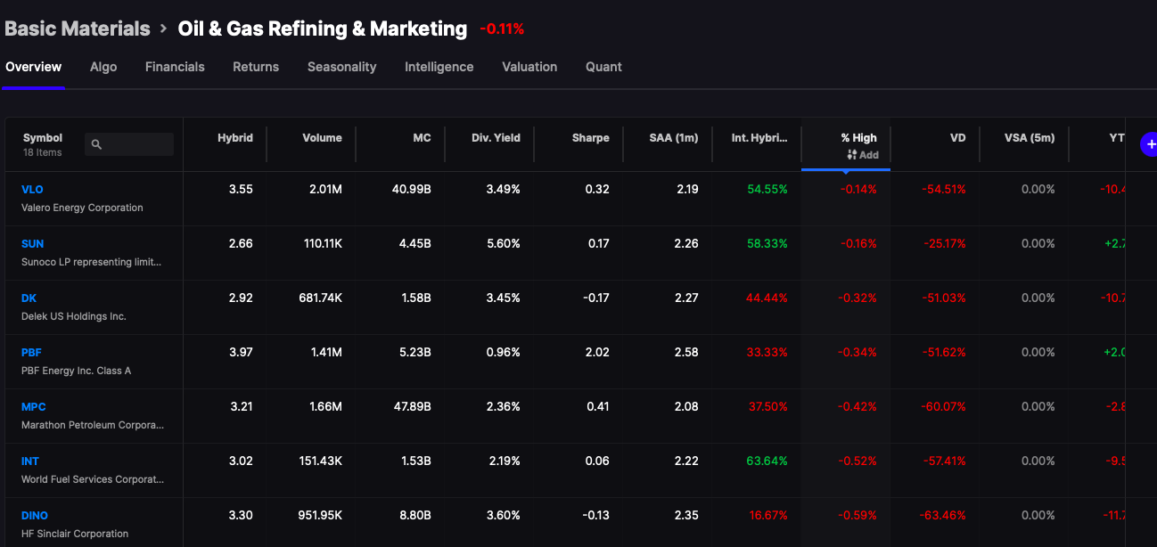
Task: Sort by the SAA (1m) column header
Action: 674,138
